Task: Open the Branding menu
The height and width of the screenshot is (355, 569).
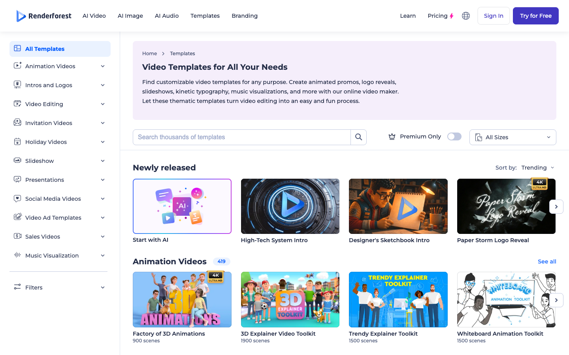Action: (245, 16)
